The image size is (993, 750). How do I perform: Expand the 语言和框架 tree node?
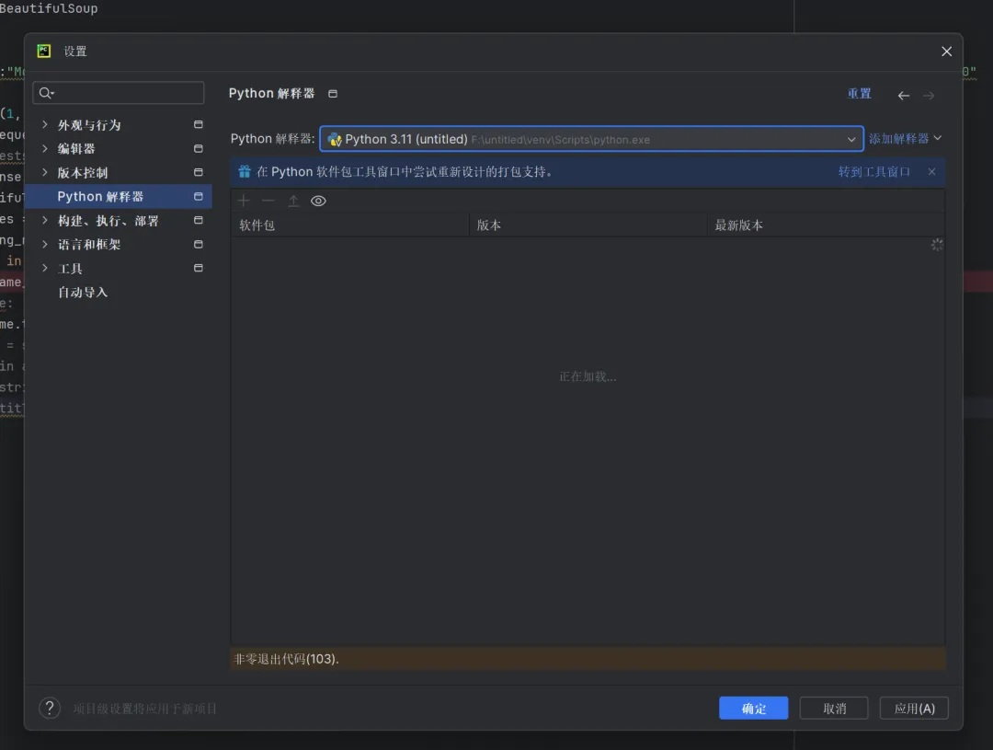click(44, 244)
